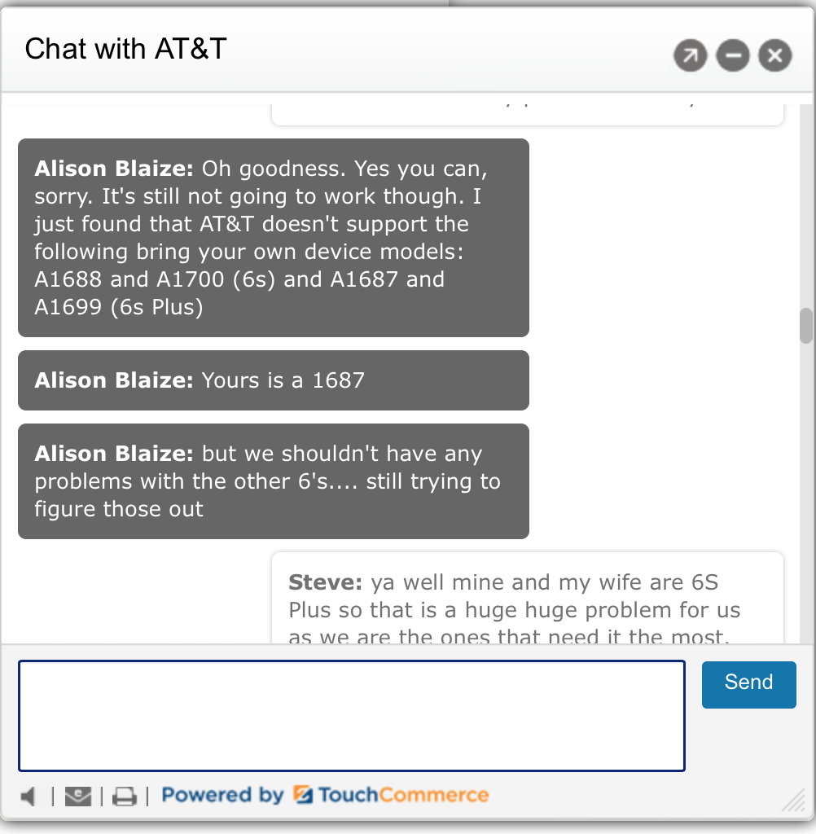Click the "Steve:" sender name
The image size is (816, 834).
pos(325,582)
